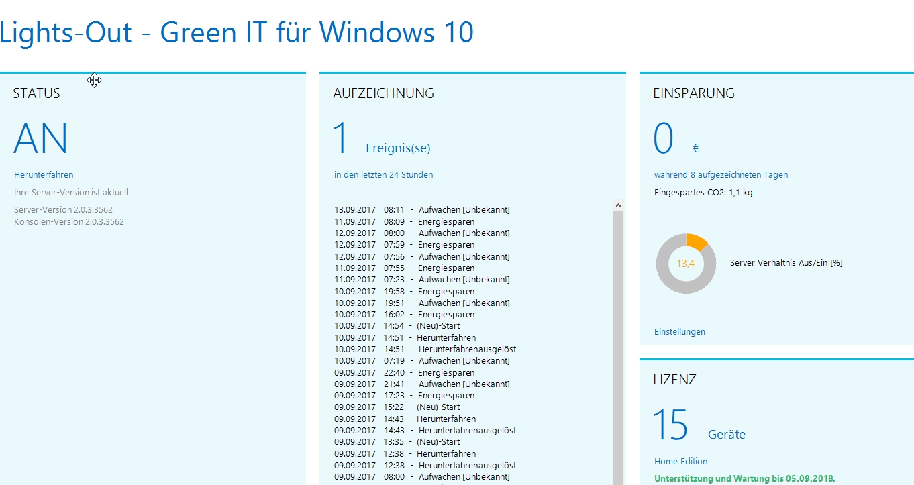Image resolution: width=914 pixels, height=485 pixels.
Task: Click the Herunterfahren link under status AN
Action: [44, 175]
